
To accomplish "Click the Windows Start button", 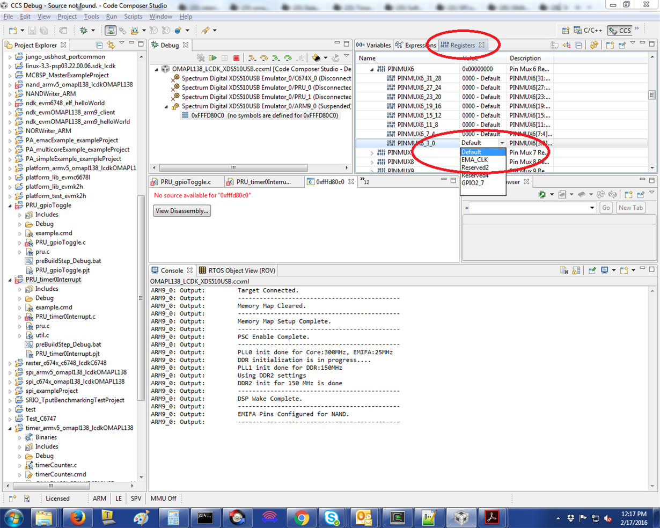I will coord(14,518).
